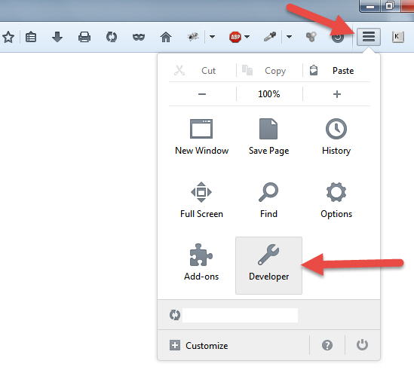Select the eyedropper color picker icon

(270, 37)
